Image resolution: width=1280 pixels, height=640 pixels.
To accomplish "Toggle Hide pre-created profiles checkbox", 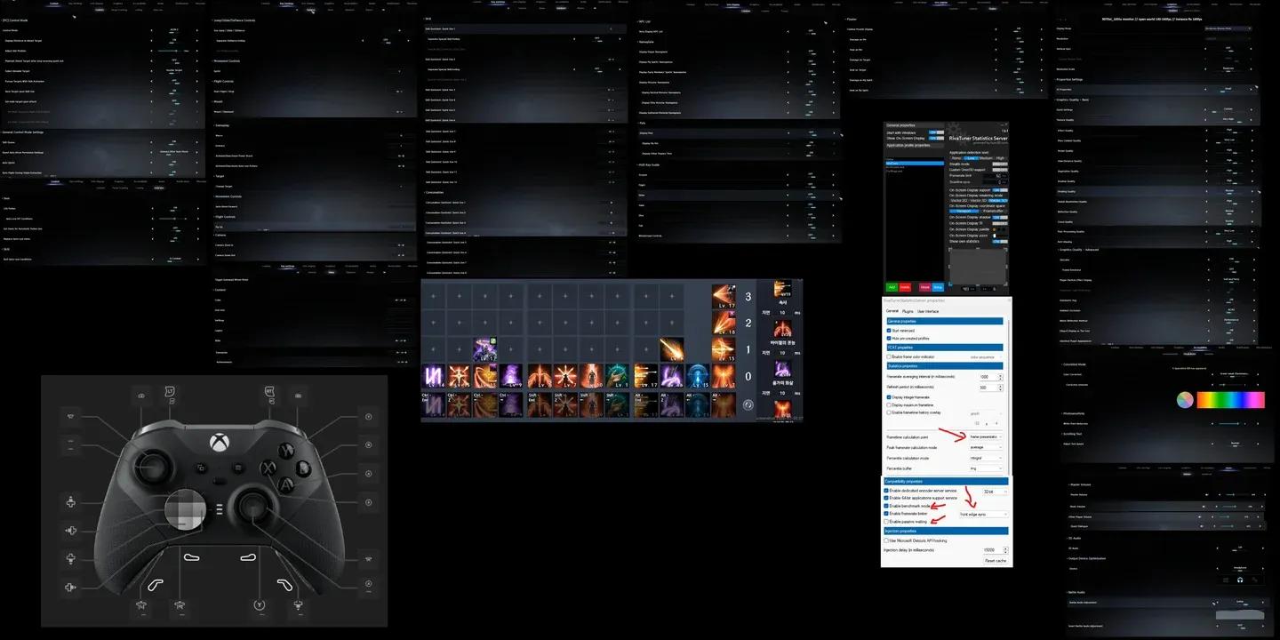I will (x=889, y=338).
